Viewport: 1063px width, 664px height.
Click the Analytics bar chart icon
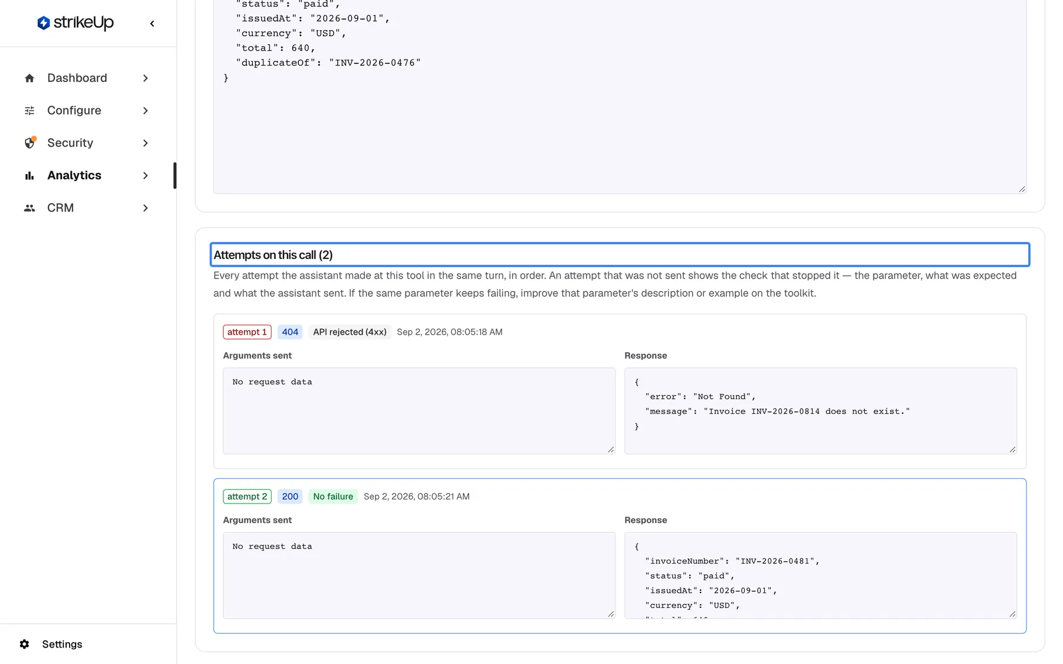point(30,175)
